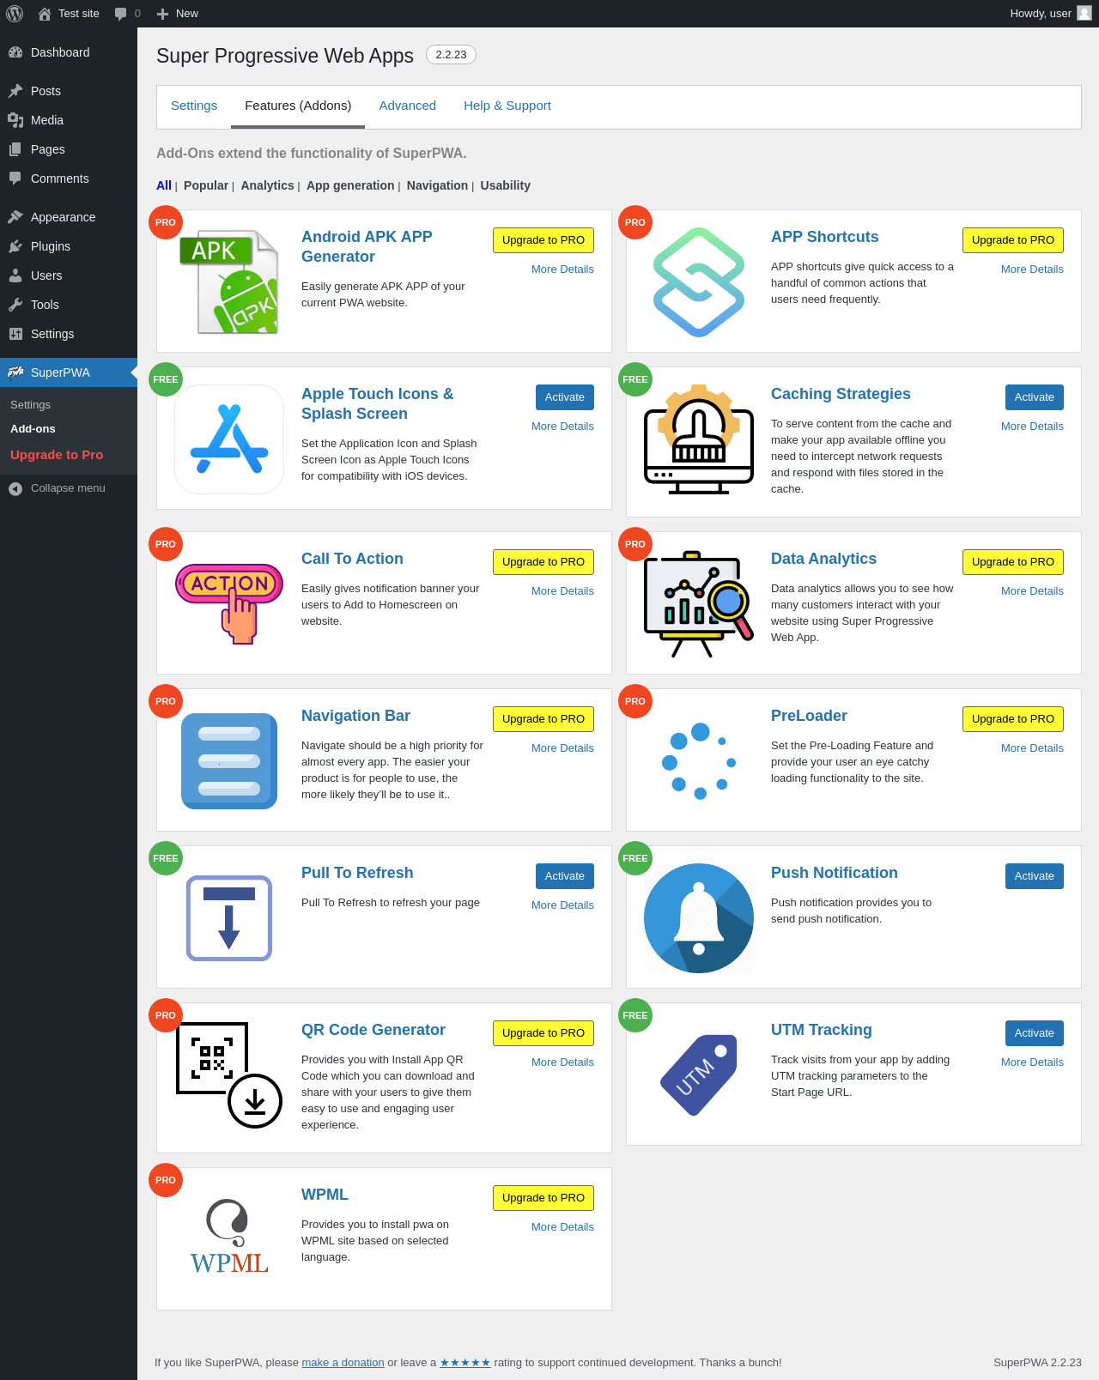Image resolution: width=1099 pixels, height=1380 pixels.
Task: Click the Appearance brush icon in sidebar
Action: click(x=15, y=217)
